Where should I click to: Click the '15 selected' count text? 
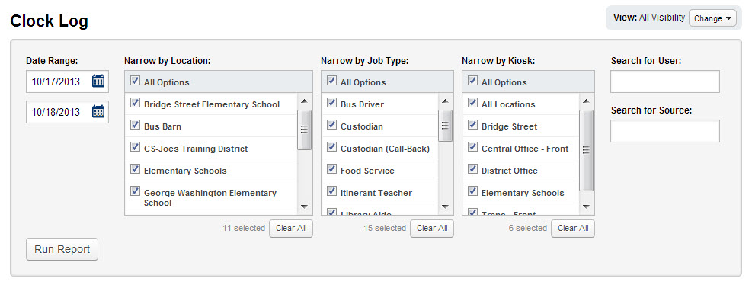(385, 229)
